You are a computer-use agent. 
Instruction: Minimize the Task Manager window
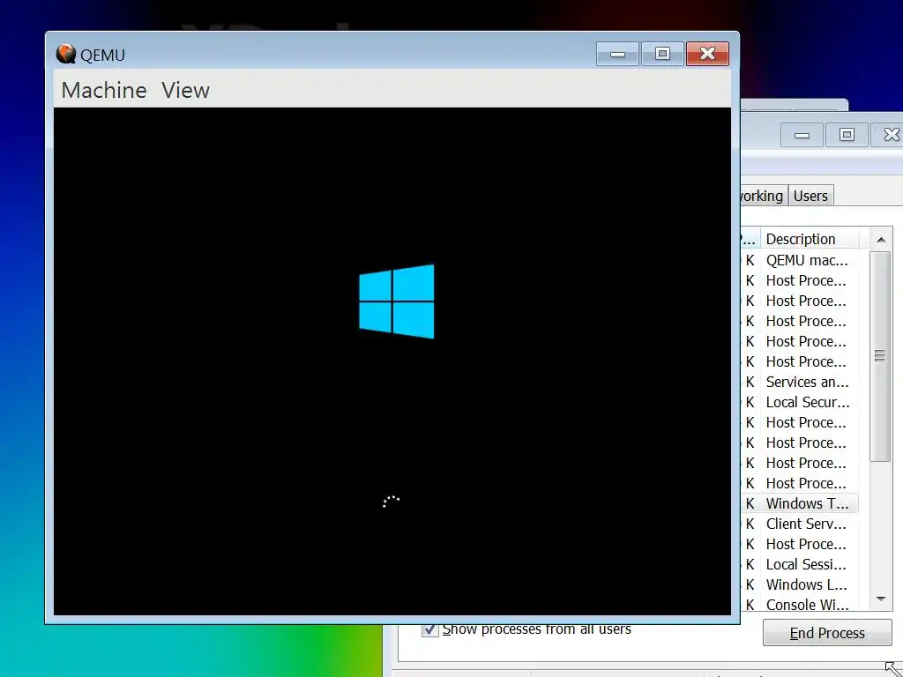tap(802, 135)
